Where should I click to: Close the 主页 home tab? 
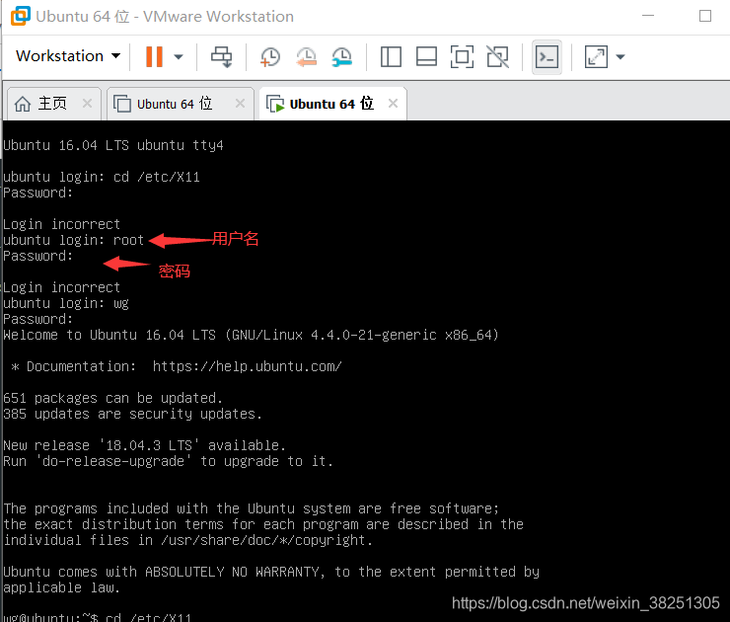[x=87, y=104]
